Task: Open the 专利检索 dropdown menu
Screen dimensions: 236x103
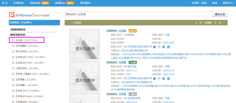Action: [x=19, y=3]
